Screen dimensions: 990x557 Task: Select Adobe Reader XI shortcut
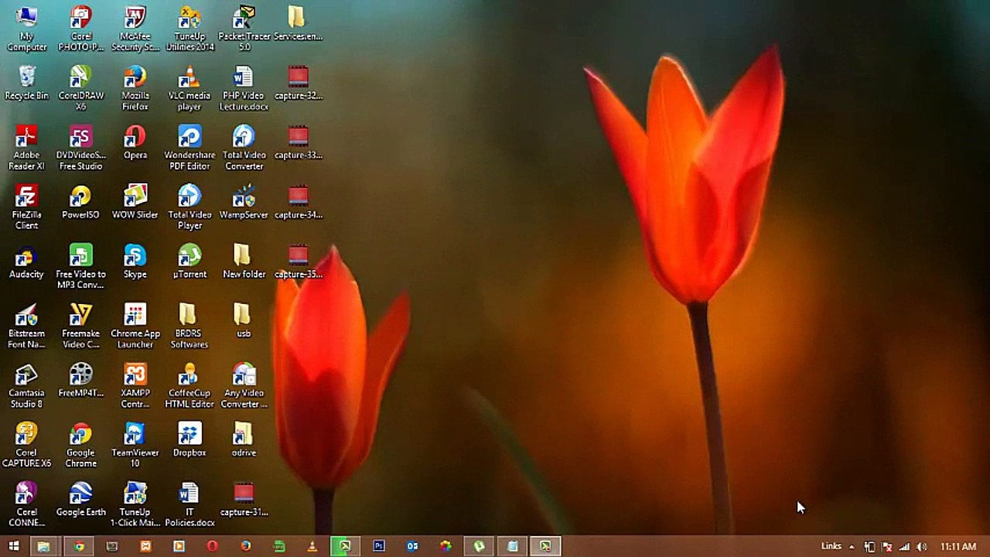27,148
